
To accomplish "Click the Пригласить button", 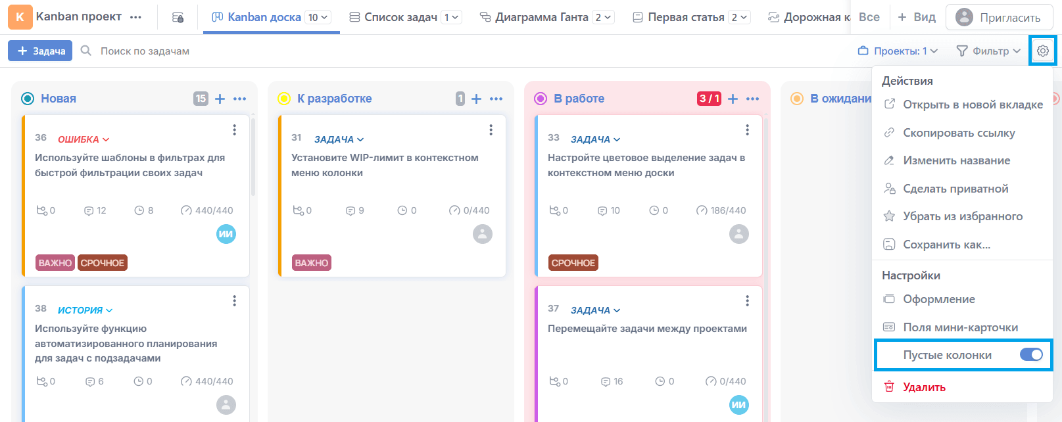I will tap(998, 18).
